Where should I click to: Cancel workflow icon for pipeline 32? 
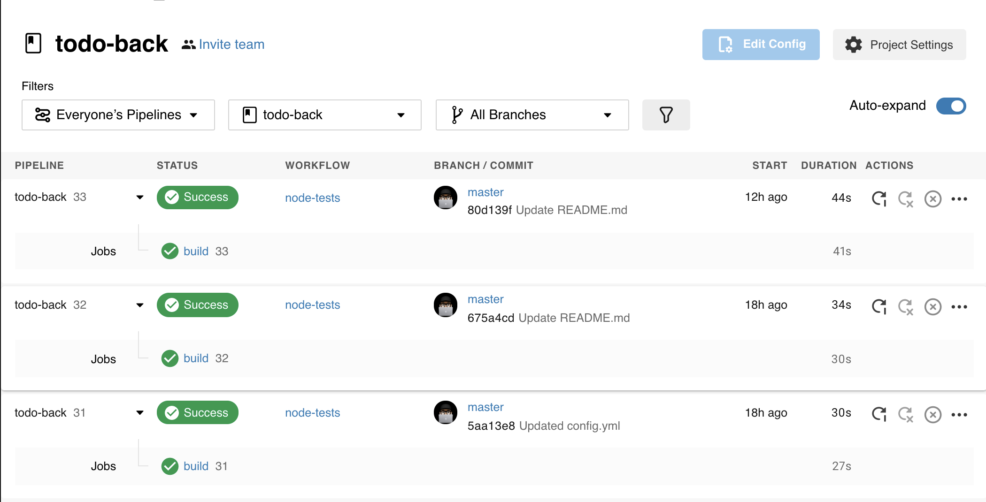[932, 306]
